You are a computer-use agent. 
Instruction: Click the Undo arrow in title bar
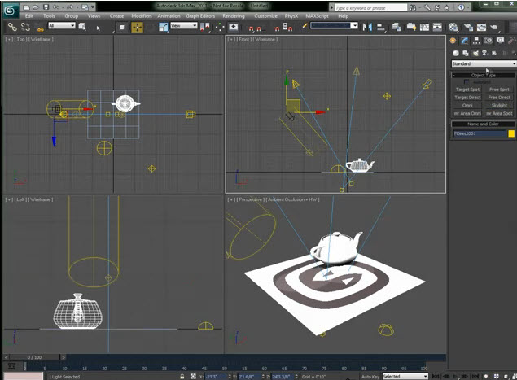click(55, 7)
